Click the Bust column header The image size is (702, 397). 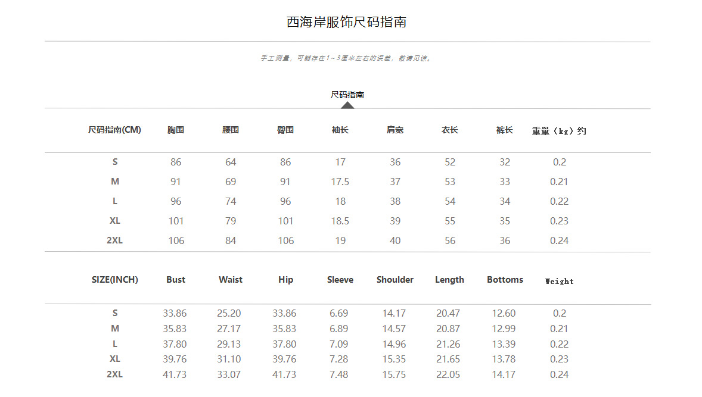point(175,280)
